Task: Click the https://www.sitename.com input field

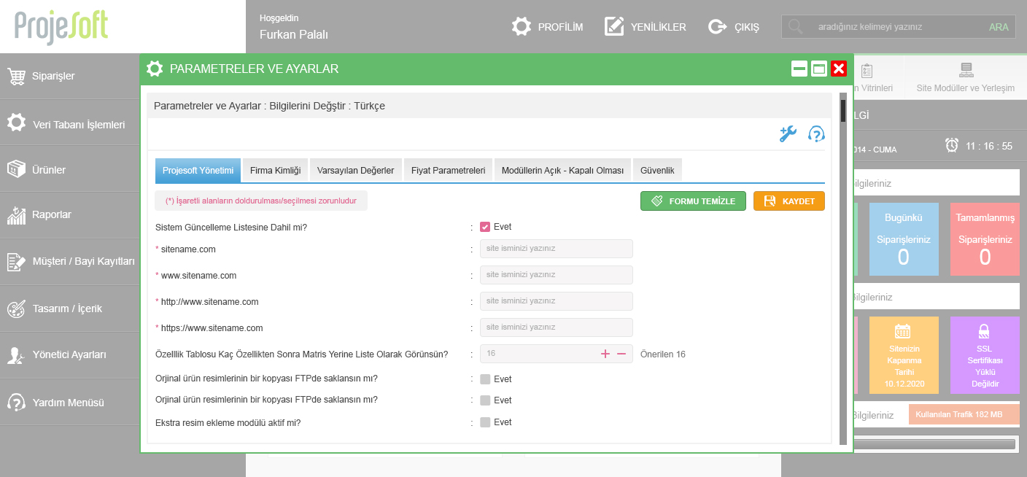Action: click(x=556, y=327)
